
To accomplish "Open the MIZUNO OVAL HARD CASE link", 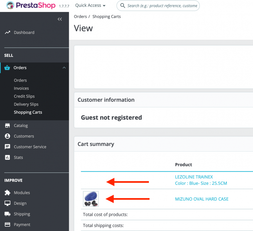I will (202, 199).
